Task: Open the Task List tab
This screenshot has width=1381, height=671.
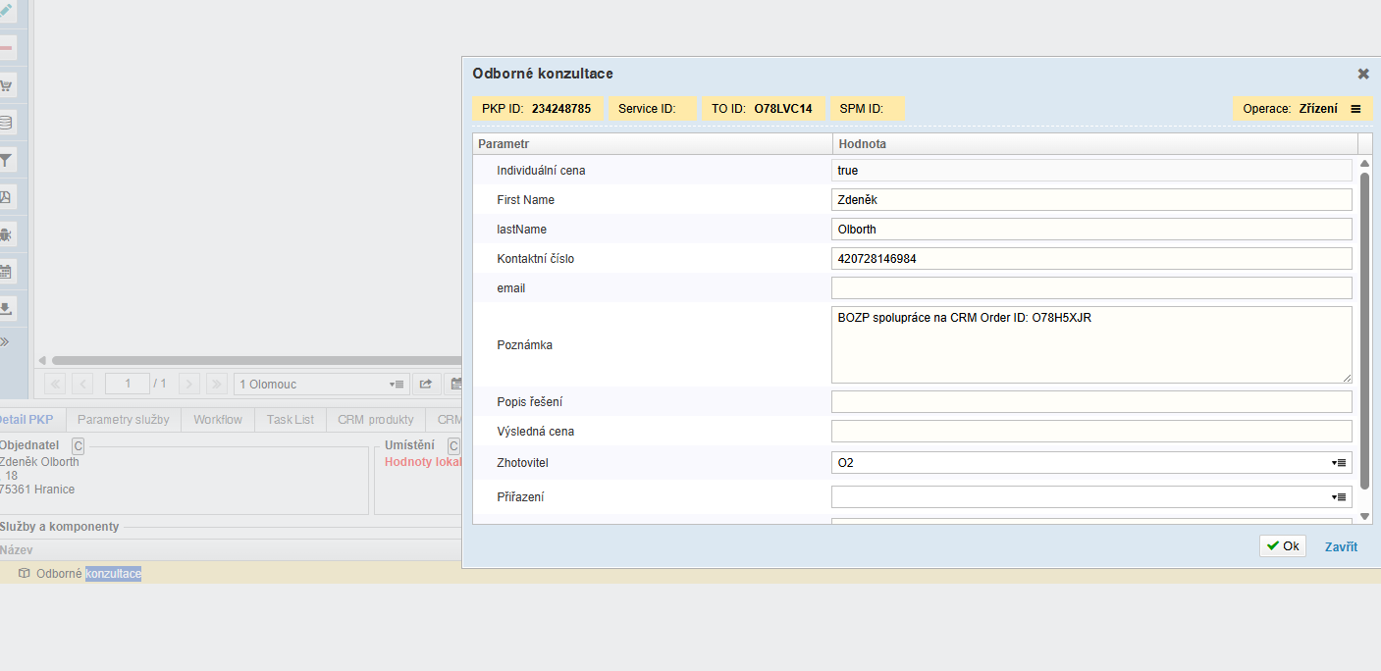Action: tap(291, 420)
